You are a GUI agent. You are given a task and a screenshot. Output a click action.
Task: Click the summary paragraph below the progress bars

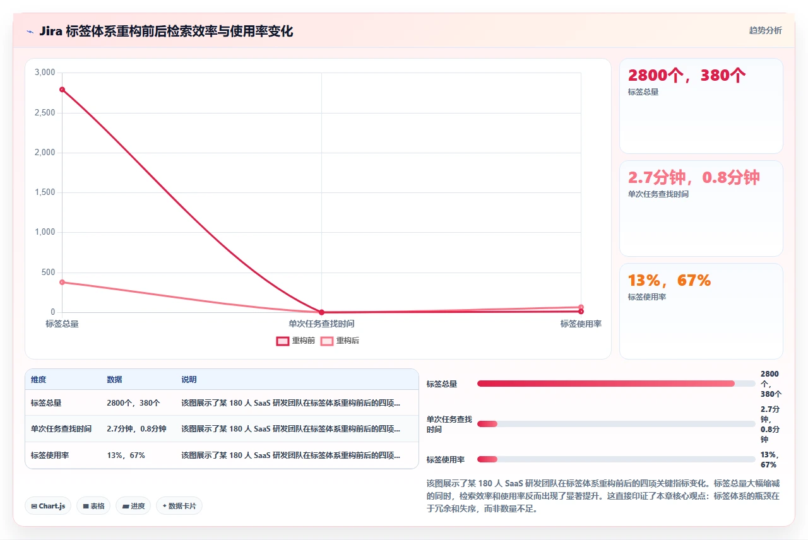coord(603,496)
